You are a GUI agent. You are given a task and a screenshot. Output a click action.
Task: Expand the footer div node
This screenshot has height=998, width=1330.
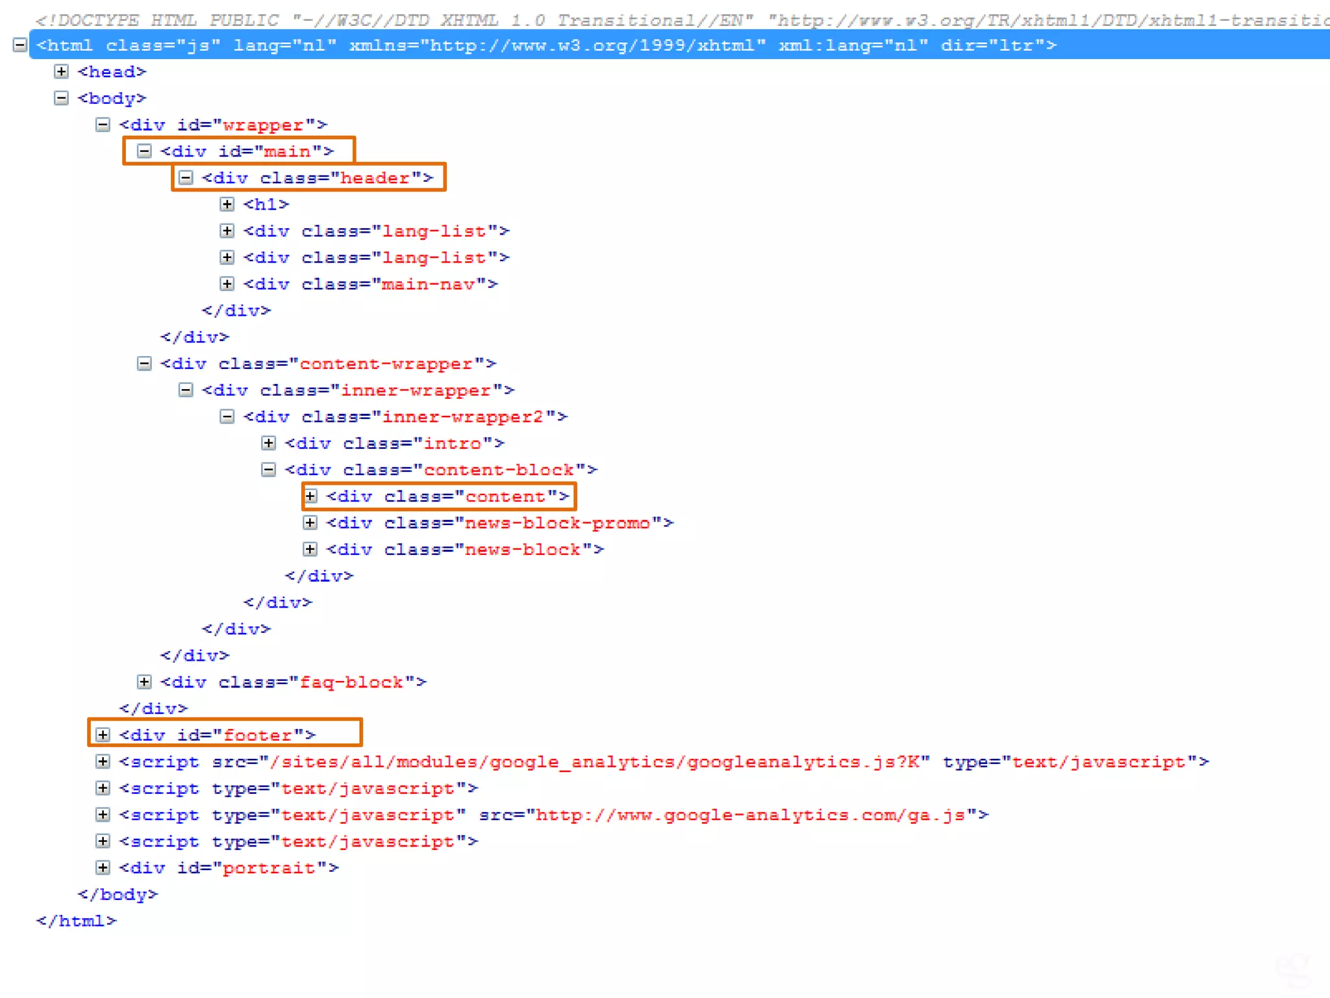pyautogui.click(x=103, y=735)
